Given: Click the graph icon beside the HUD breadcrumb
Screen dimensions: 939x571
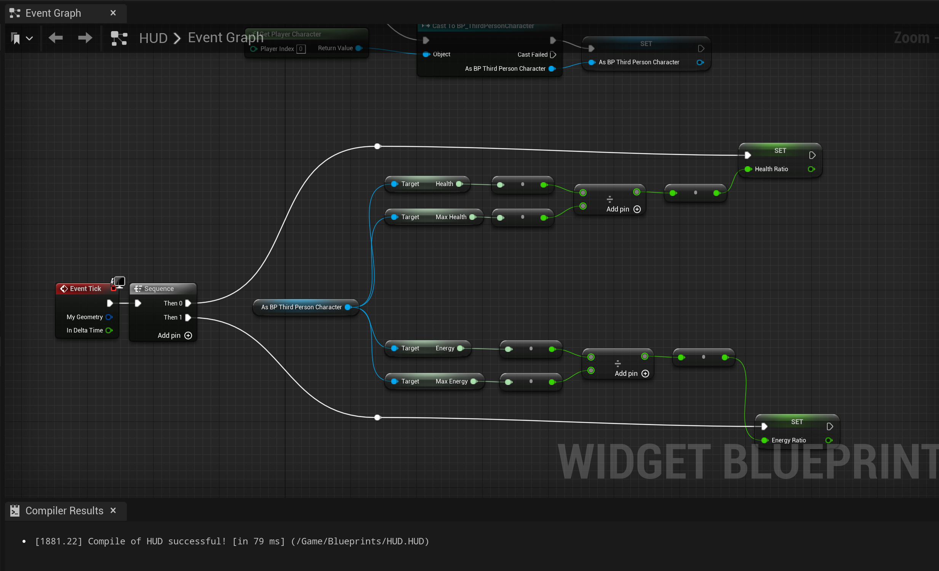Looking at the screenshot, I should coord(119,38).
